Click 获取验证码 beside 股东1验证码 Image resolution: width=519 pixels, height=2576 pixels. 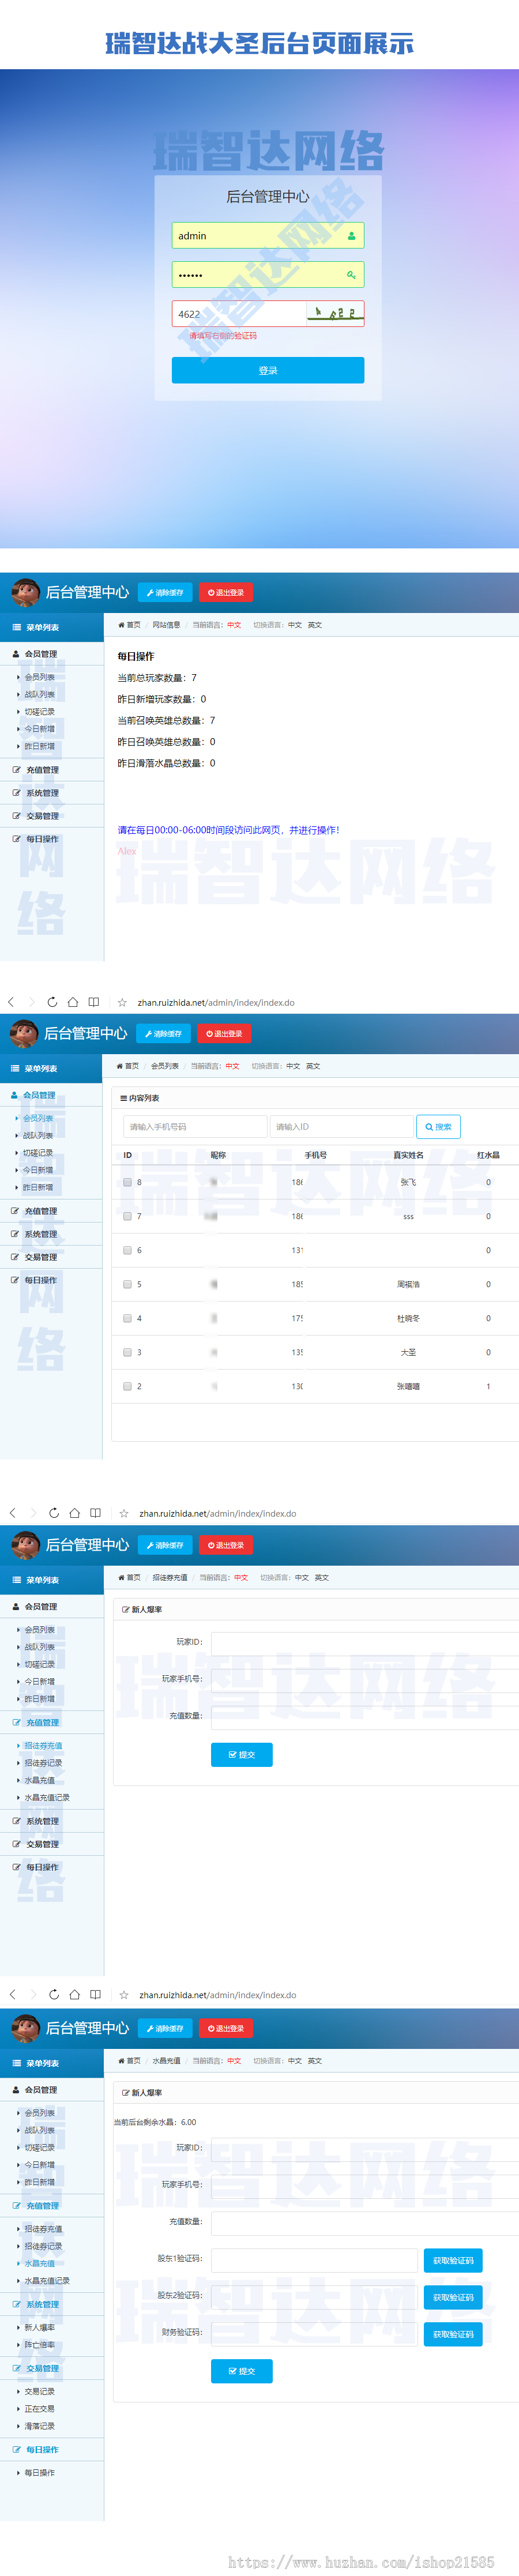(453, 2261)
